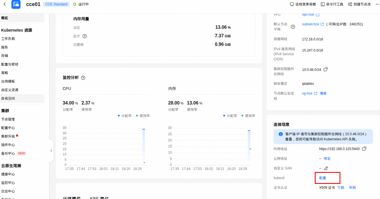This screenshot has width=380, height=199.
Task: Click 下载 to download X509 certificate
Action: [x=341, y=188]
